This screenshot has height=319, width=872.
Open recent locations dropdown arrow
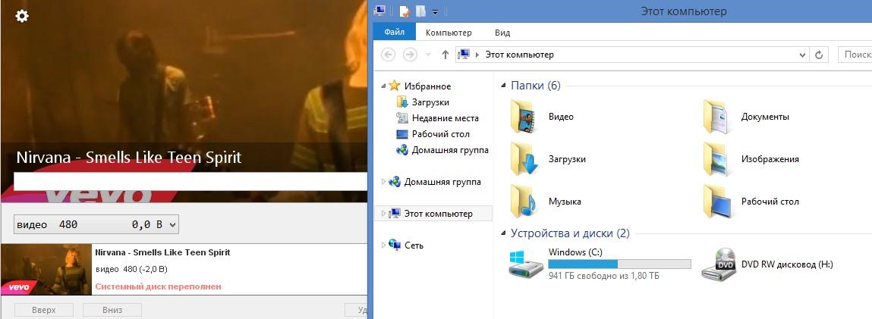(x=428, y=55)
